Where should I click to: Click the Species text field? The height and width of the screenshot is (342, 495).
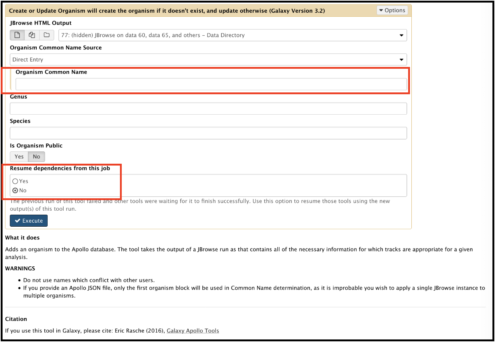(208, 133)
